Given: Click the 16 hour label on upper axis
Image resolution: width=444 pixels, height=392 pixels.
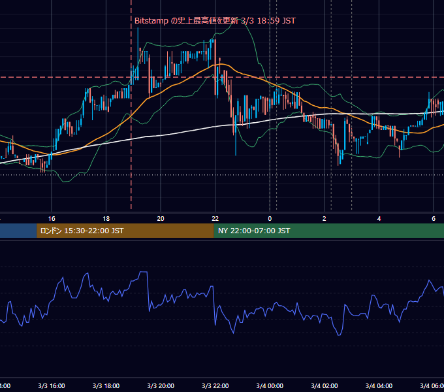Looking at the screenshot, I should click(x=52, y=218).
